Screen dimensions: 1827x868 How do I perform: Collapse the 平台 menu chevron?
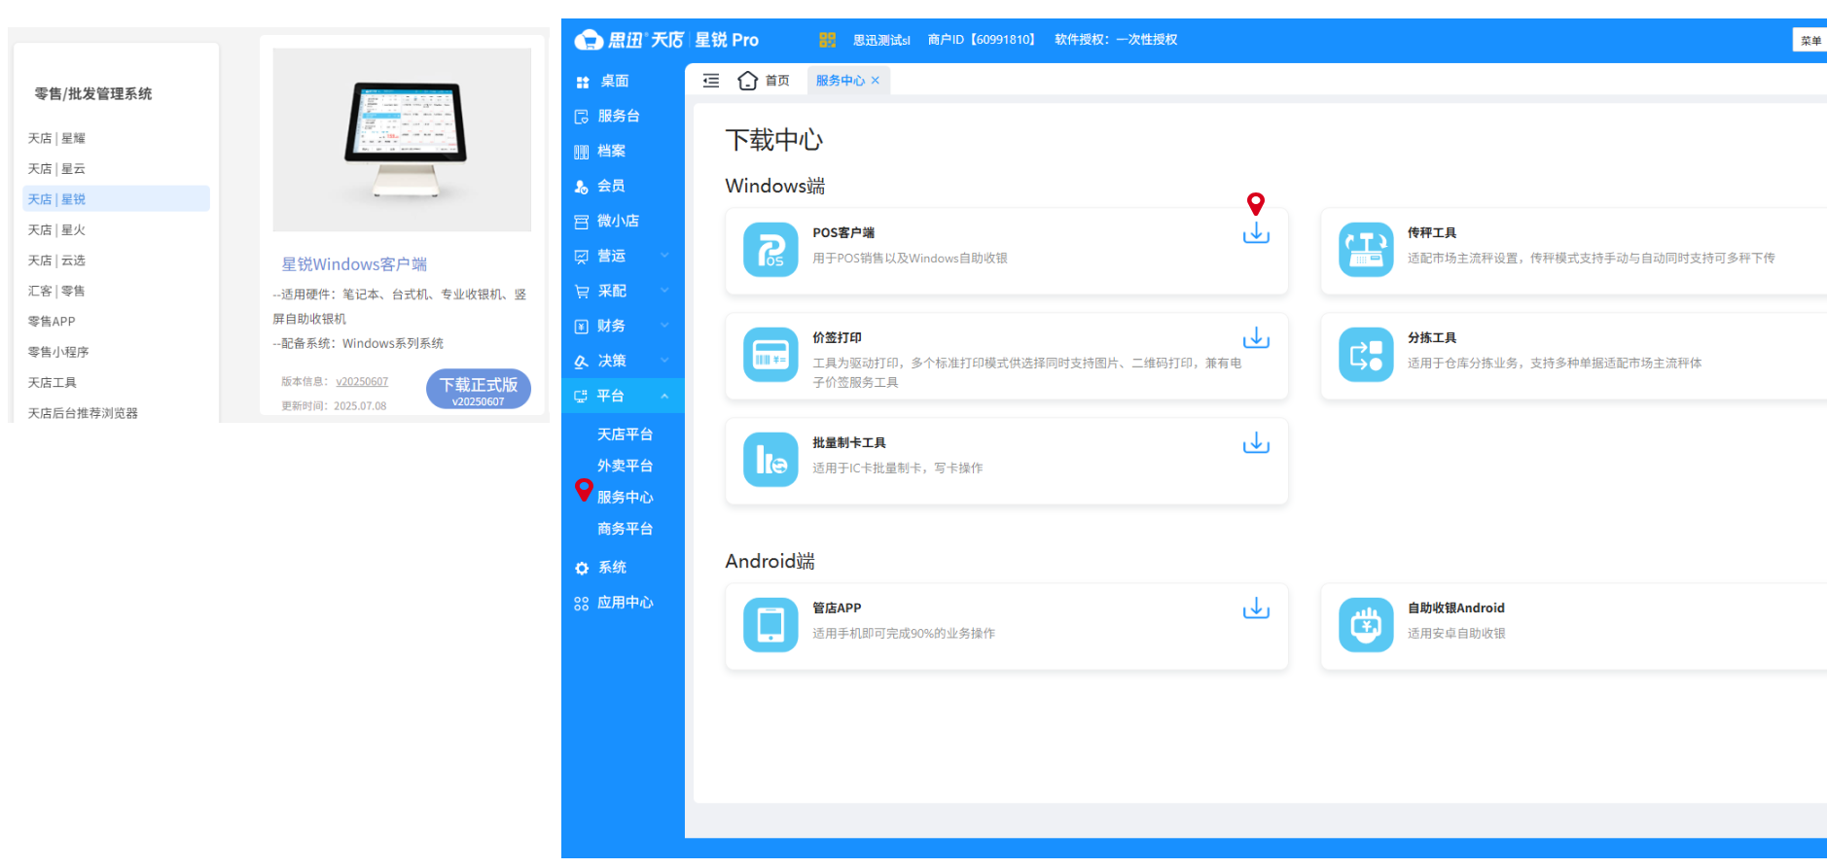664,396
